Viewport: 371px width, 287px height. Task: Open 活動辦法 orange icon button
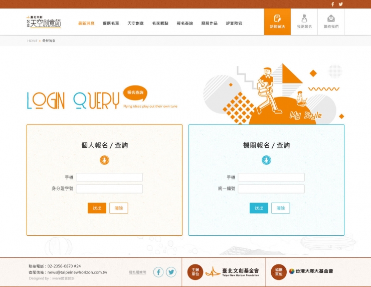tap(277, 22)
